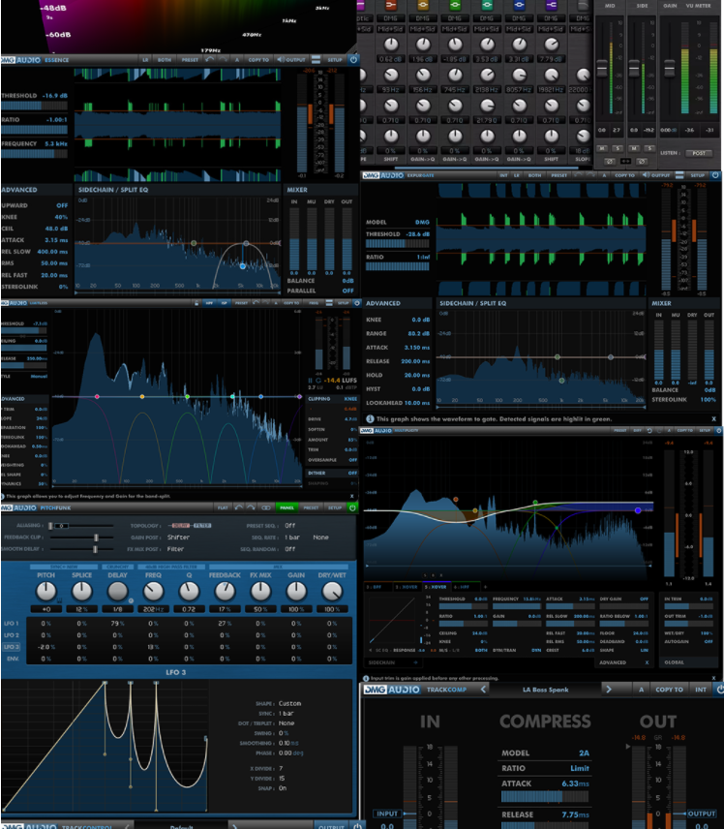Viewport: 724px width, 829px height.
Task: Click phase invert button under SIDE
Action: point(642,161)
